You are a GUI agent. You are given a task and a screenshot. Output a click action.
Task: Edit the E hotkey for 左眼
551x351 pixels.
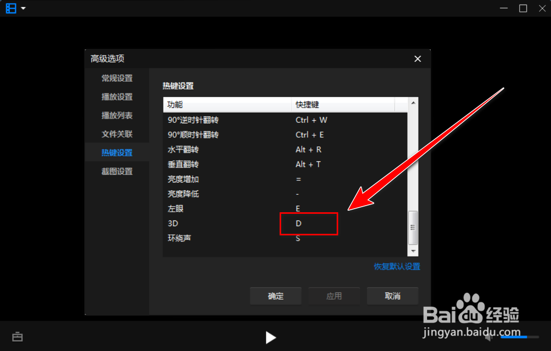click(x=298, y=209)
